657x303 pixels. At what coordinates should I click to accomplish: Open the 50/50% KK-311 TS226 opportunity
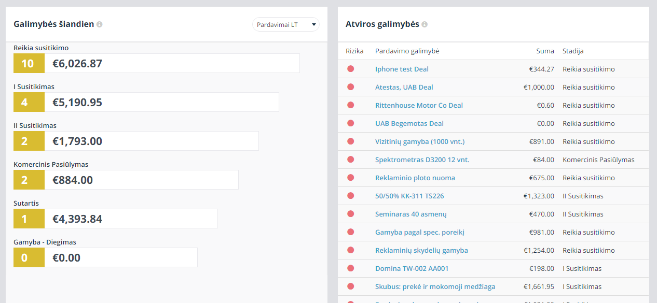(x=409, y=196)
